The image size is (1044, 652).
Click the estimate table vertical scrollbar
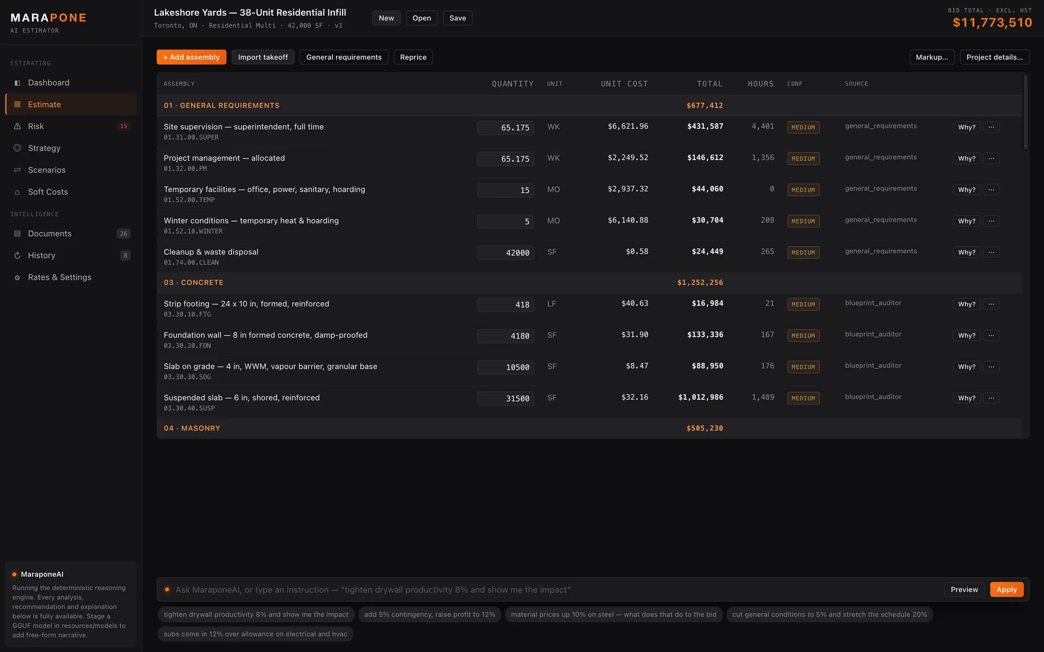tap(1026, 112)
